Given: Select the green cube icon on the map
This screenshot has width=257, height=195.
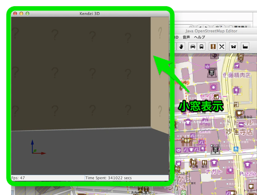Looking at the screenshot, I should [183, 193].
